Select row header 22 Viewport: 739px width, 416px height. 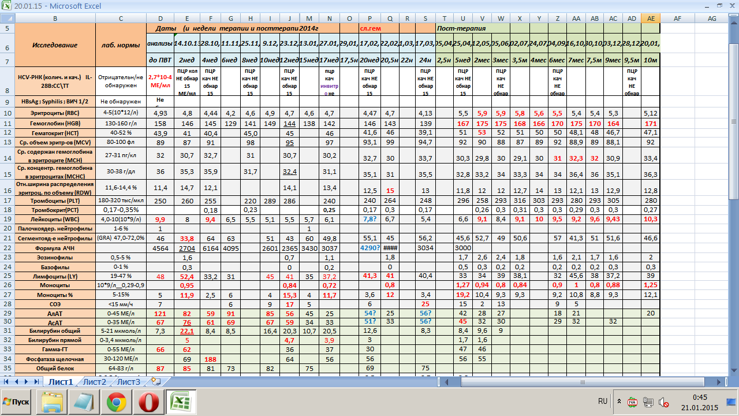click(7, 247)
